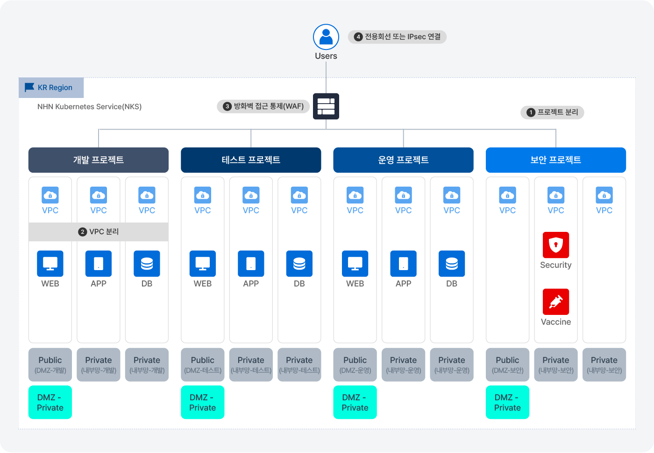This screenshot has height=453, width=654.
Task: Select the first VPC cloud icon in 보안 프로젝트
Action: point(507,195)
